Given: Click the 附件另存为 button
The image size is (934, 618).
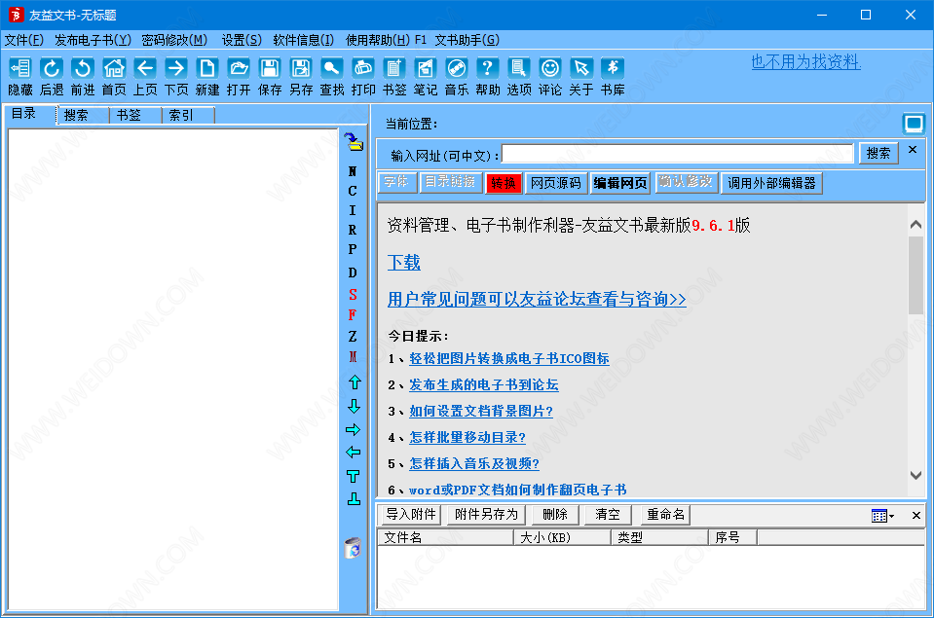Looking at the screenshot, I should [x=486, y=515].
